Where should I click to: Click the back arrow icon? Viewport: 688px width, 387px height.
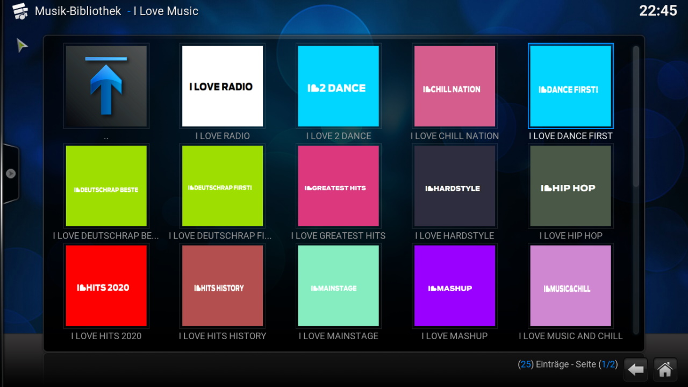coord(636,369)
